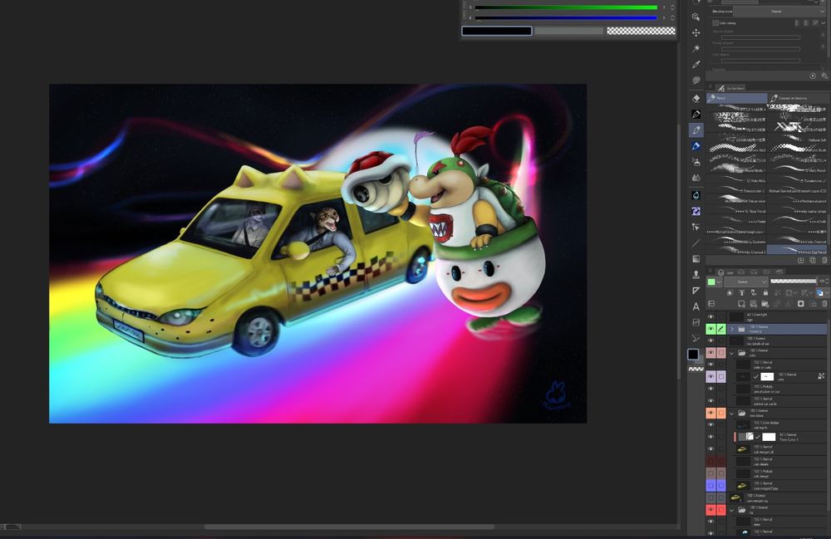Click the black main color bar in color panel

[x=497, y=31]
